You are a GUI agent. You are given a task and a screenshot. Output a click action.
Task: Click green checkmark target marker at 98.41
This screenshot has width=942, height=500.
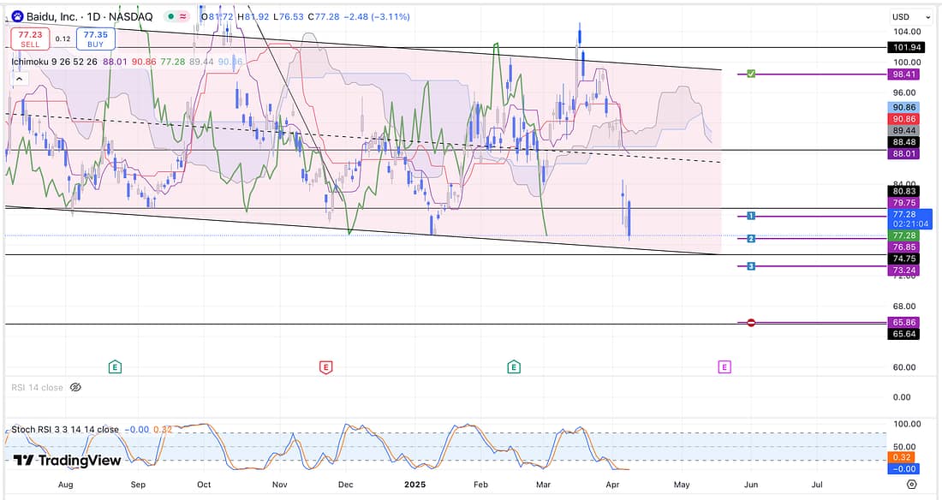[751, 74]
